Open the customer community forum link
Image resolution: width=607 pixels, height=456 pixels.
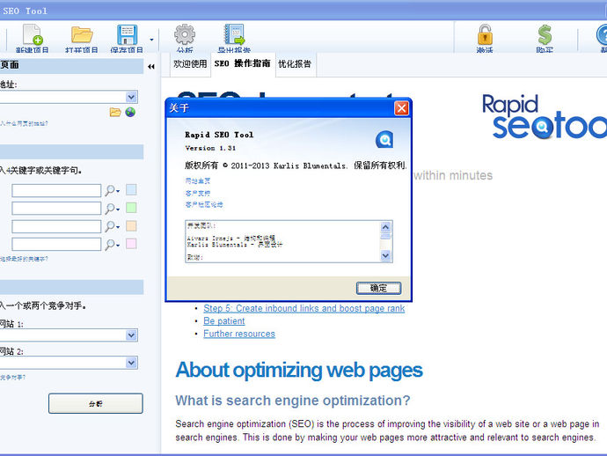204,204
